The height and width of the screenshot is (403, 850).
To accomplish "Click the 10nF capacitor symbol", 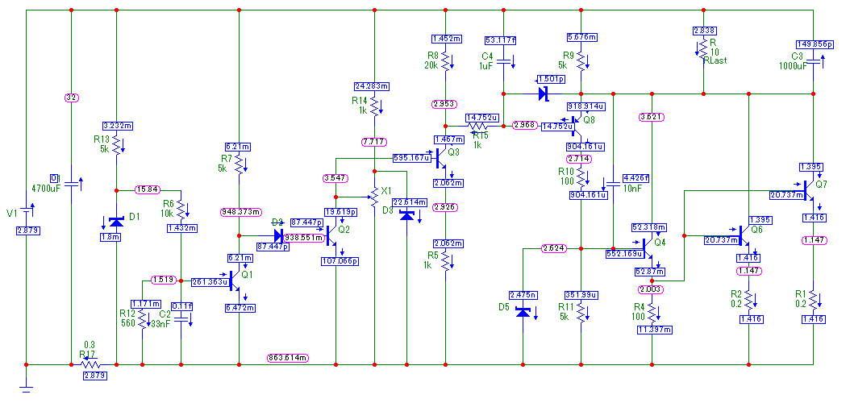I will 613,184.
